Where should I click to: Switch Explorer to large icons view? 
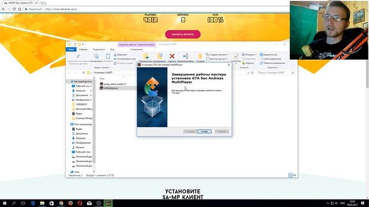(295, 175)
